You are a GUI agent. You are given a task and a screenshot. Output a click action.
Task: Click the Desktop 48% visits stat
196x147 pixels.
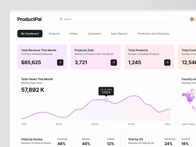62,142
